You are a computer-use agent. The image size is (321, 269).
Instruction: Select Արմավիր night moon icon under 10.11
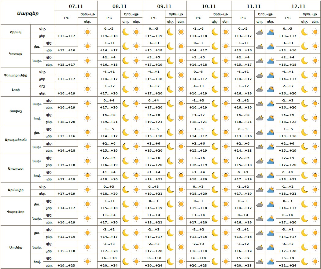[215, 190]
